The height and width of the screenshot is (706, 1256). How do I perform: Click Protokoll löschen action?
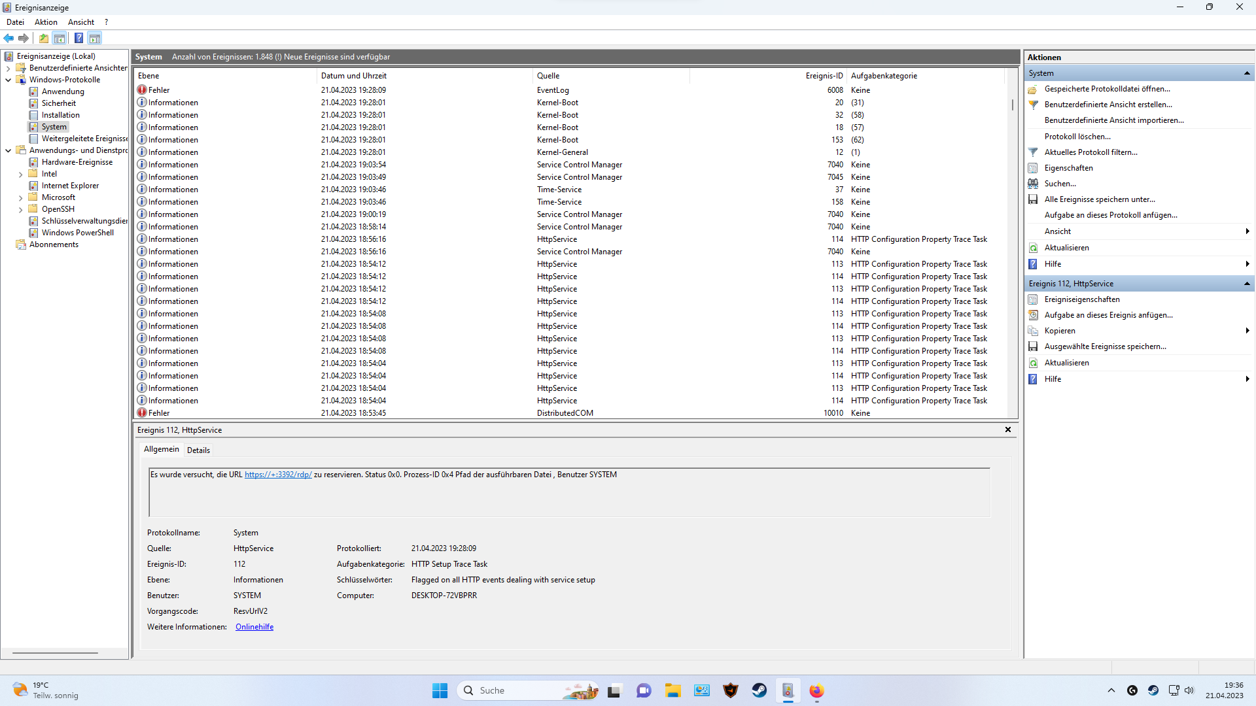(1077, 137)
